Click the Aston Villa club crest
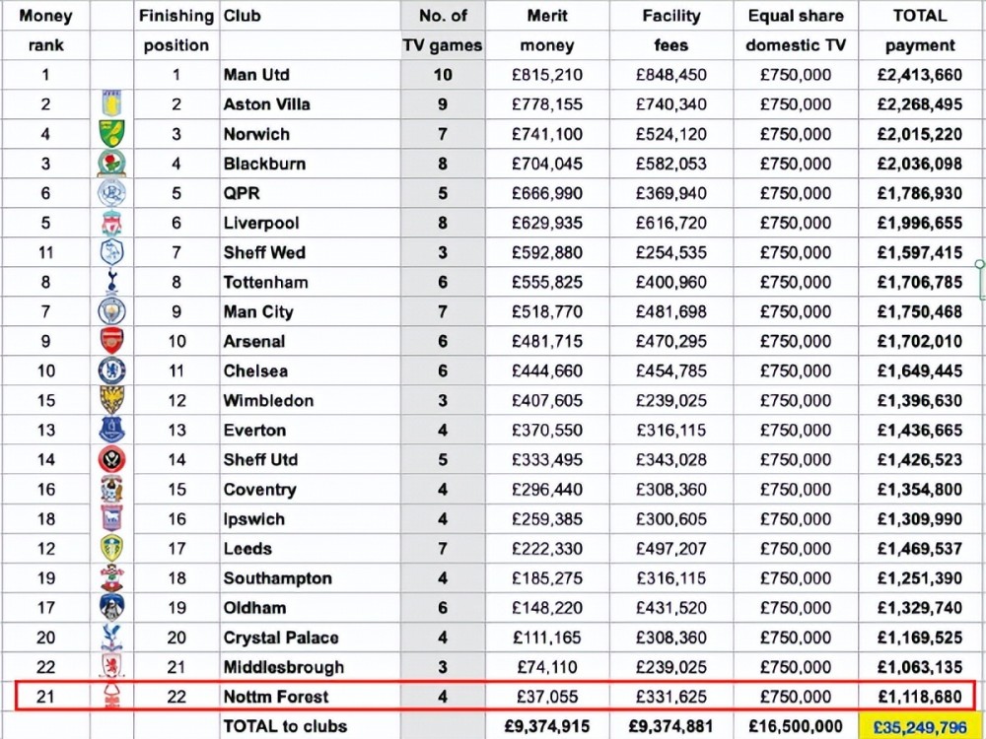This screenshot has width=986, height=739. pos(111,104)
